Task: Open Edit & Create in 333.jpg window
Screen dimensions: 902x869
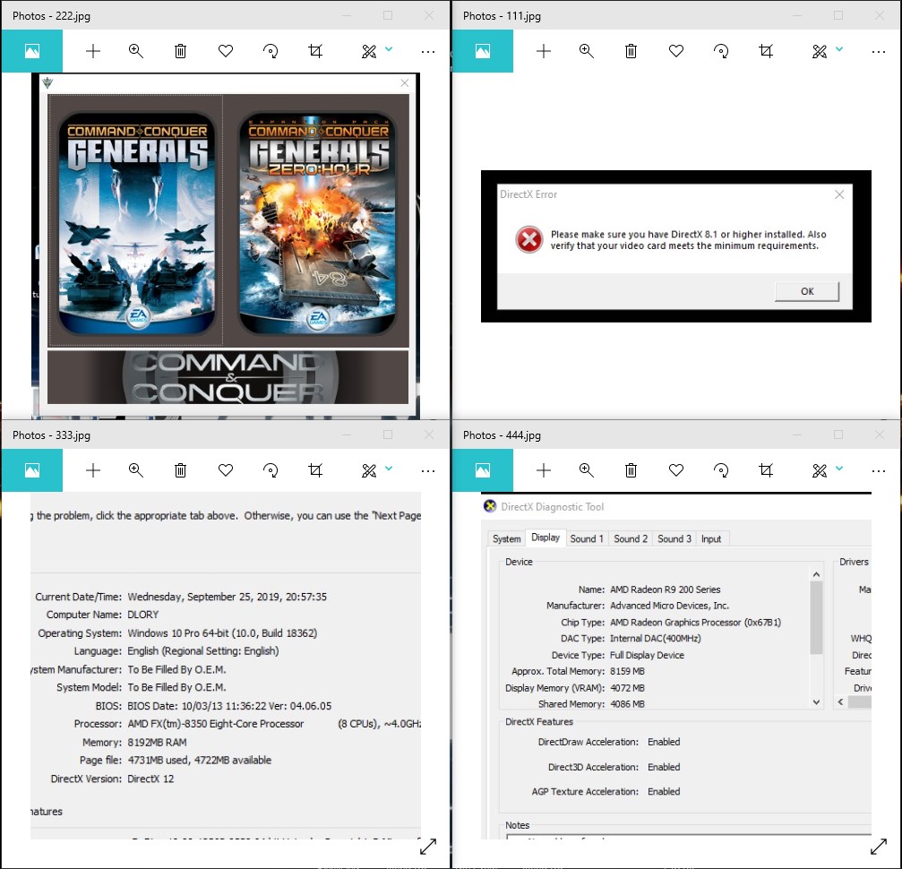Action: click(369, 470)
